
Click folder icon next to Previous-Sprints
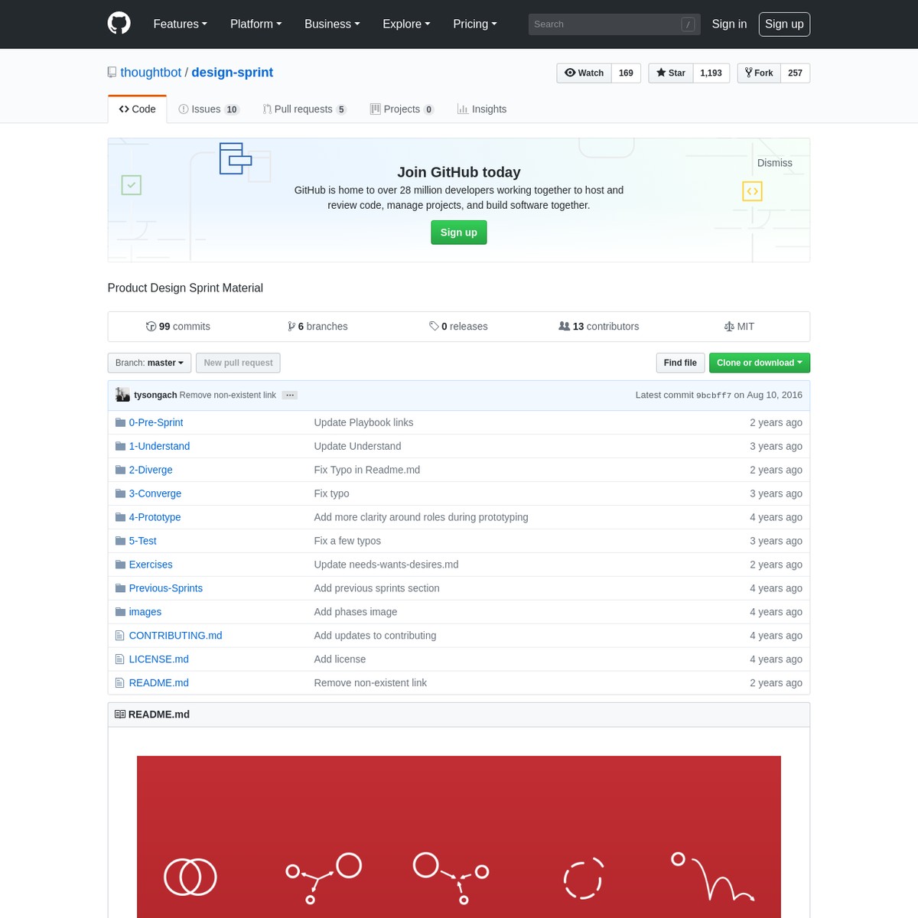(120, 588)
